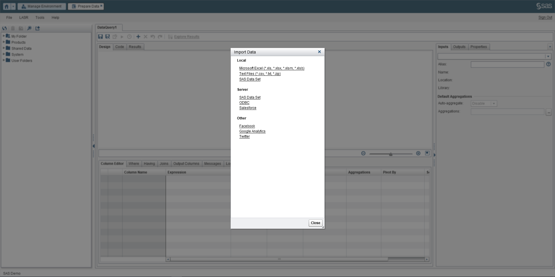The width and height of the screenshot is (555, 277).
Task: Click the save icon in DataQuery1 toolbar
Action: click(100, 37)
